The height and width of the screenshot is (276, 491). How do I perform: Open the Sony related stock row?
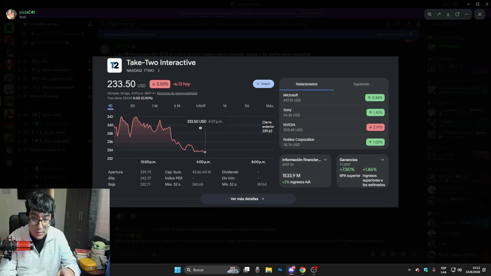click(x=334, y=112)
